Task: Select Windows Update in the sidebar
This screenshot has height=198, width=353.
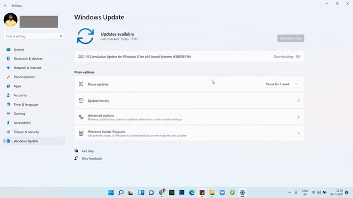Action: (x=34, y=141)
